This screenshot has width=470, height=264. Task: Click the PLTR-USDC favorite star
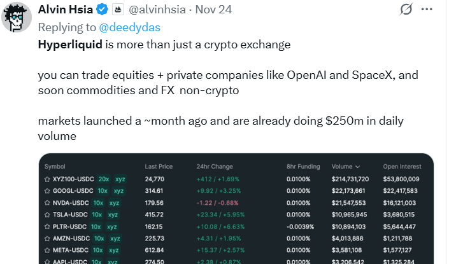(46, 226)
